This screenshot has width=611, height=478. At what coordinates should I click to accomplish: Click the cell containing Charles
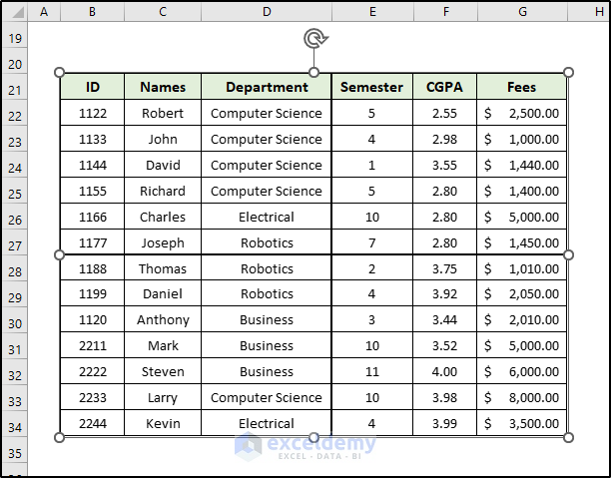pos(163,217)
